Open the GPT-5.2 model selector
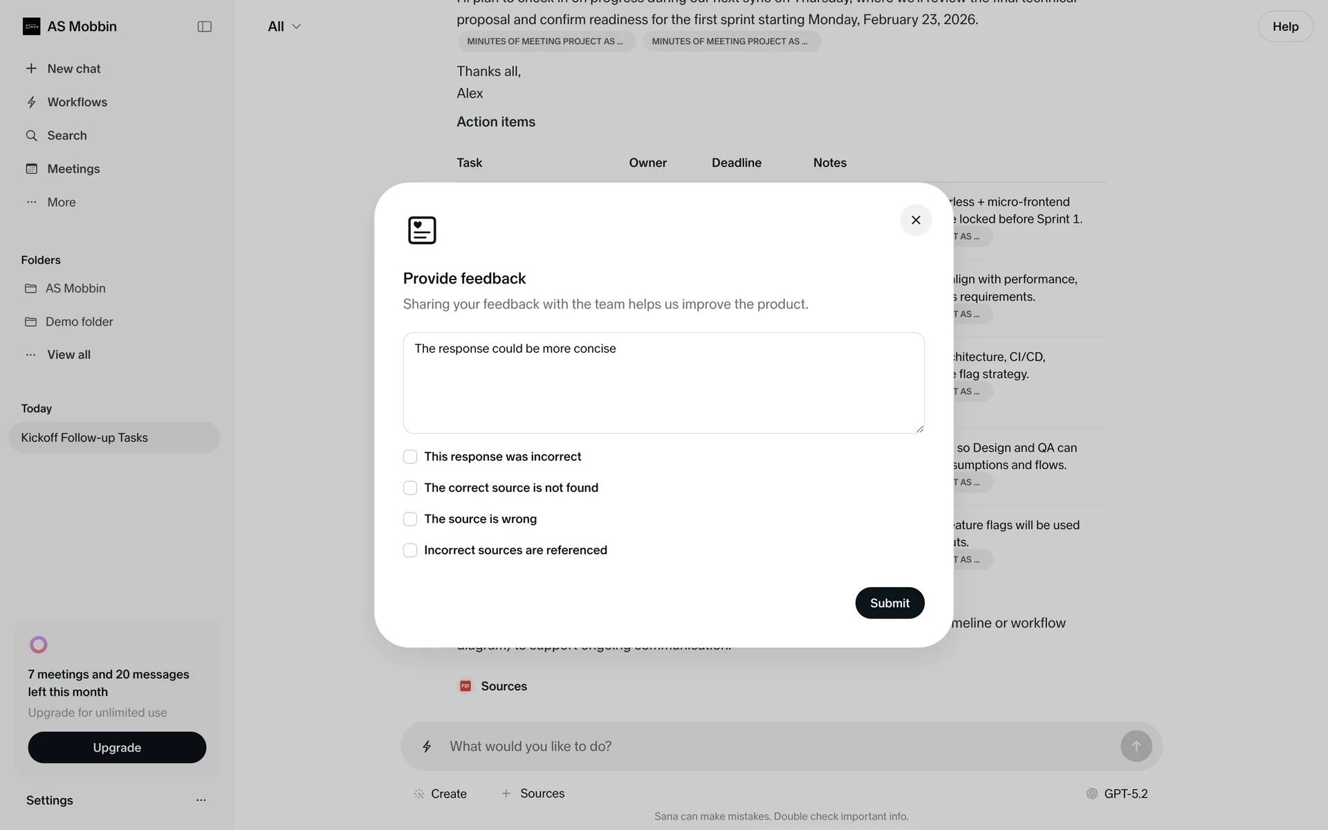Image resolution: width=1328 pixels, height=830 pixels. click(x=1117, y=793)
